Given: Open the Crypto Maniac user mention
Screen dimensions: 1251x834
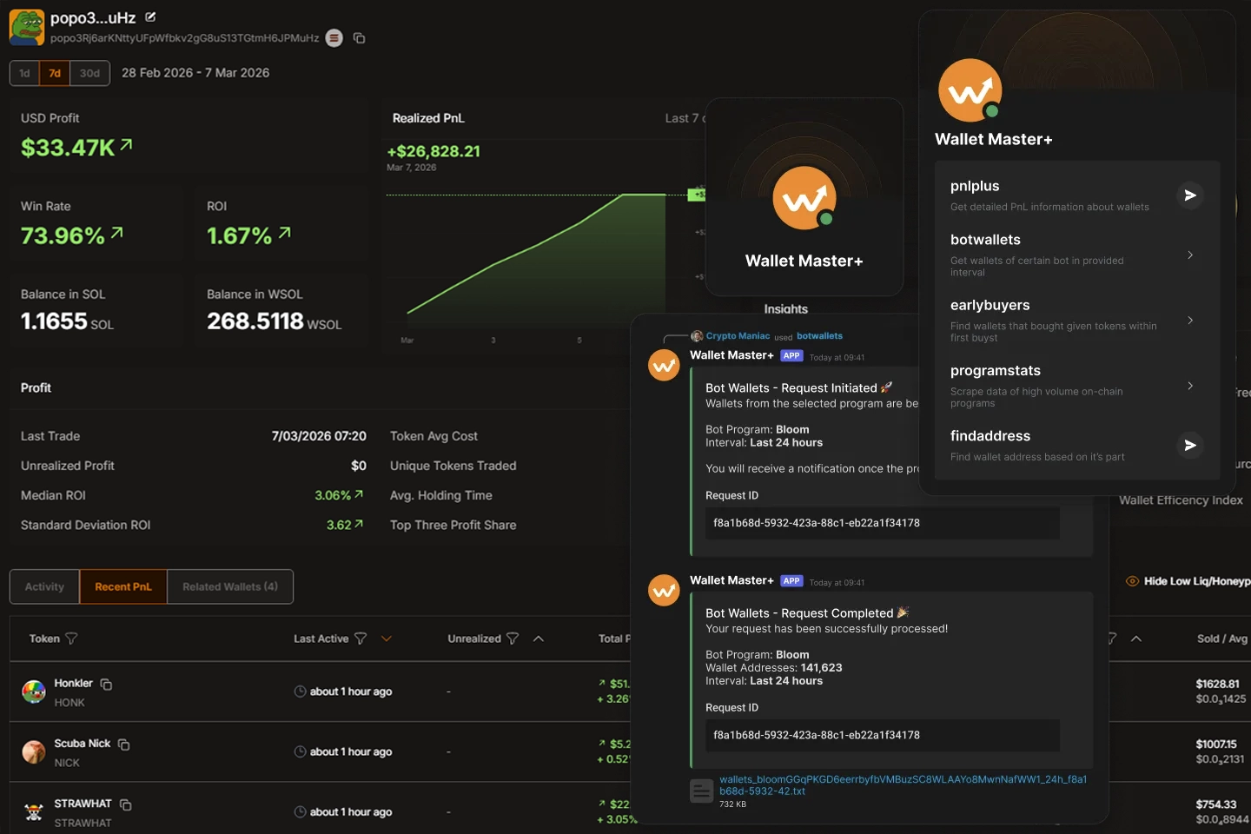Looking at the screenshot, I should pos(738,336).
